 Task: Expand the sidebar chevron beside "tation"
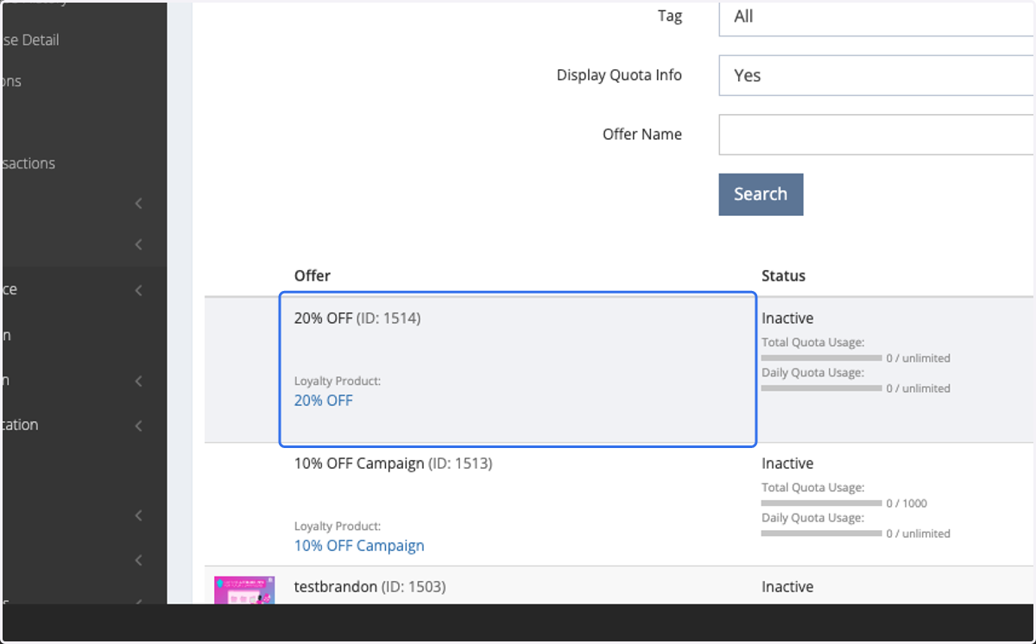pyautogui.click(x=139, y=426)
